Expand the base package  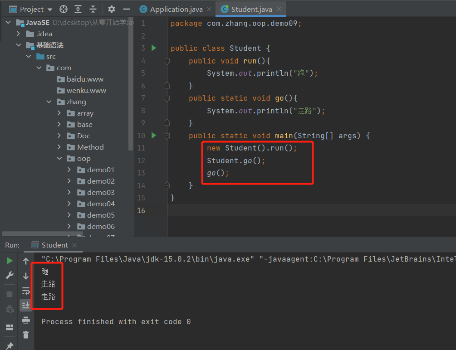[x=59, y=124]
